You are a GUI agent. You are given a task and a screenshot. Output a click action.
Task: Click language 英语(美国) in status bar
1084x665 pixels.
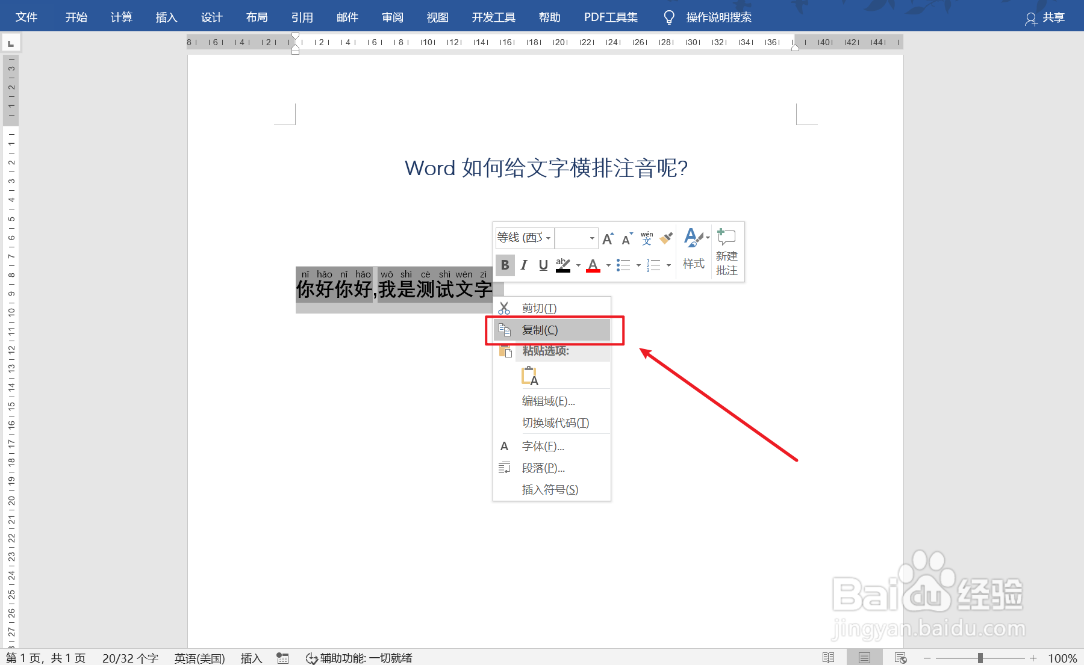click(199, 658)
